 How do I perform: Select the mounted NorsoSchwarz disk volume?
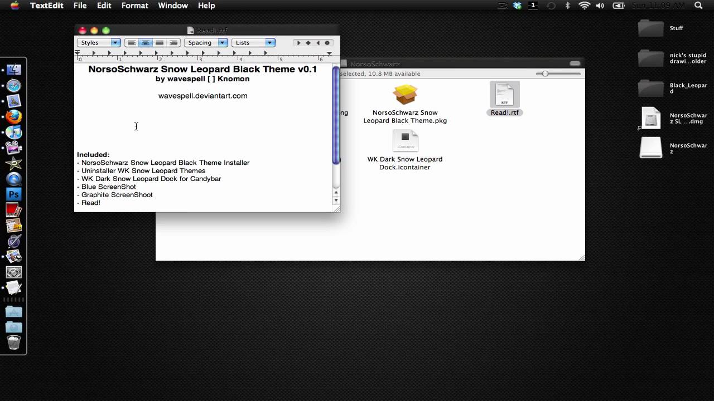tap(673, 148)
